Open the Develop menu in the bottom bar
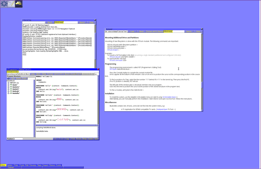 click(x=33, y=165)
